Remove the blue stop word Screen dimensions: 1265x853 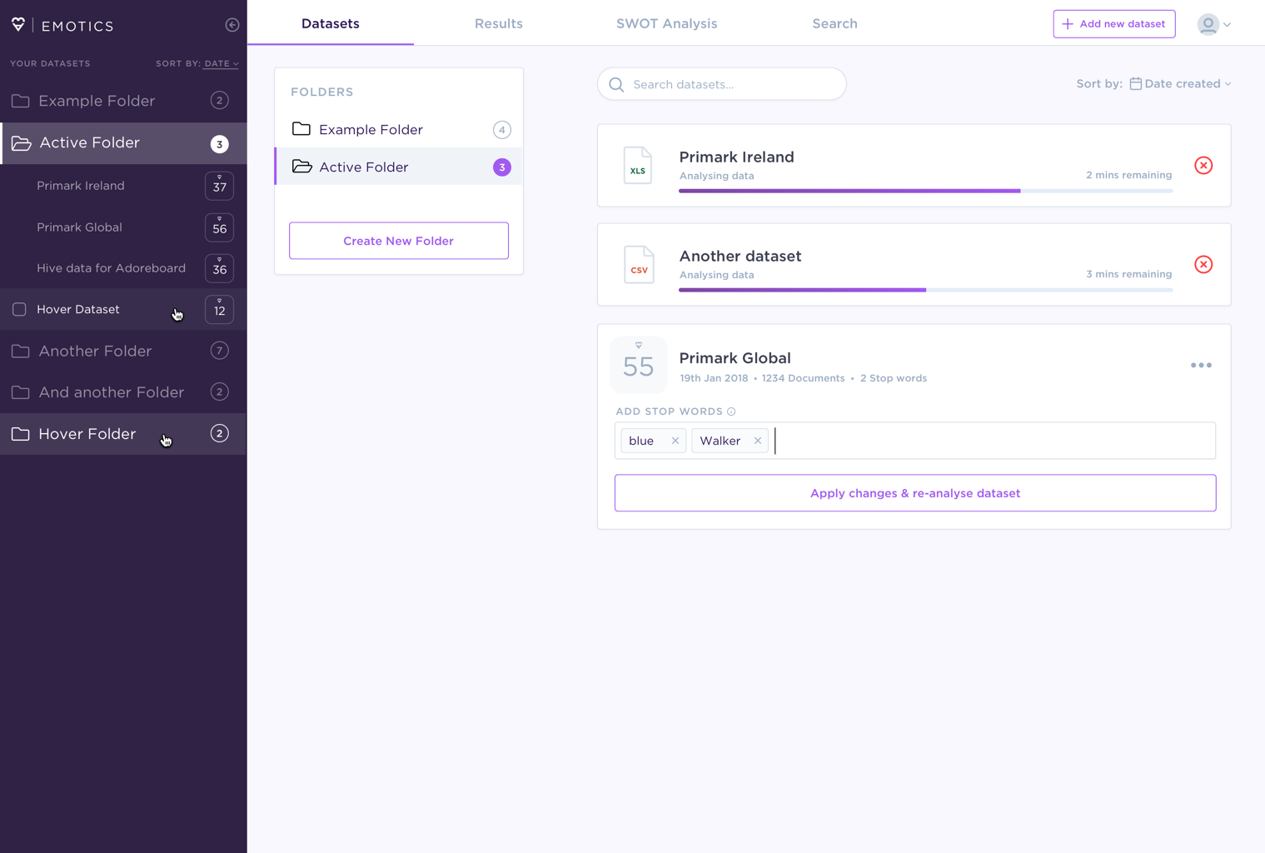(675, 441)
